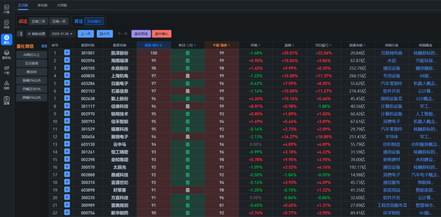Click the column layout icon beside 指标设置
The image size is (441, 217).
tap(20, 34)
